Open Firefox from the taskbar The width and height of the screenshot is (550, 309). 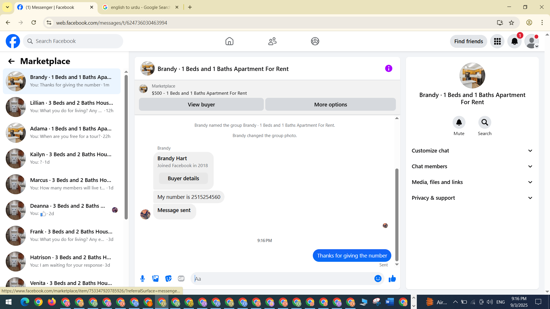pyautogui.click(x=52, y=302)
